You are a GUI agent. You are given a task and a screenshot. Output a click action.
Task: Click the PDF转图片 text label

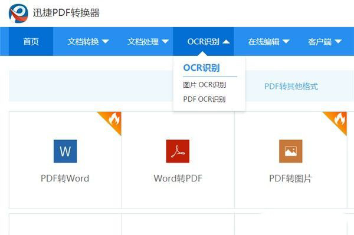point(290,178)
